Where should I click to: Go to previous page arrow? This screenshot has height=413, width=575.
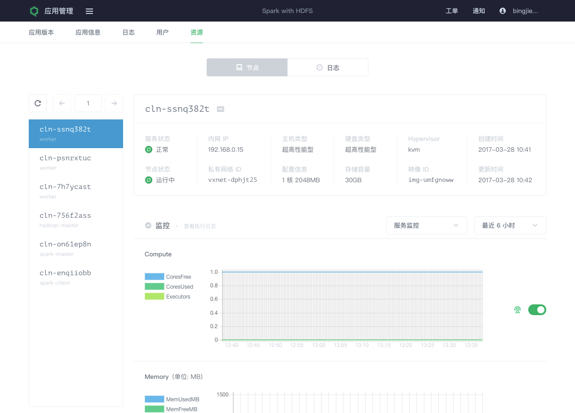(x=62, y=103)
